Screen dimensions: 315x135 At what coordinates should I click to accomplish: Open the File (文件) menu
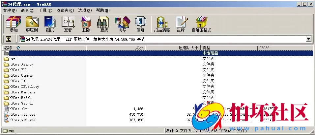pos(10,10)
